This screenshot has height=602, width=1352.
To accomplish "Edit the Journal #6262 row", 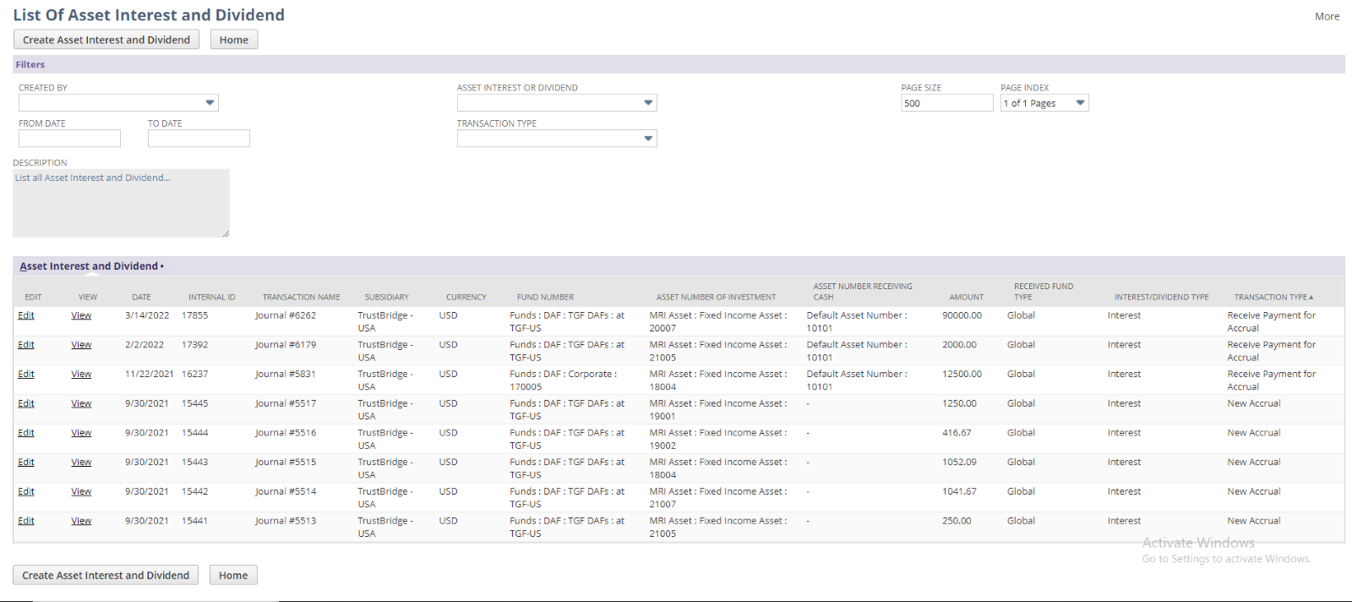I will click(26, 315).
